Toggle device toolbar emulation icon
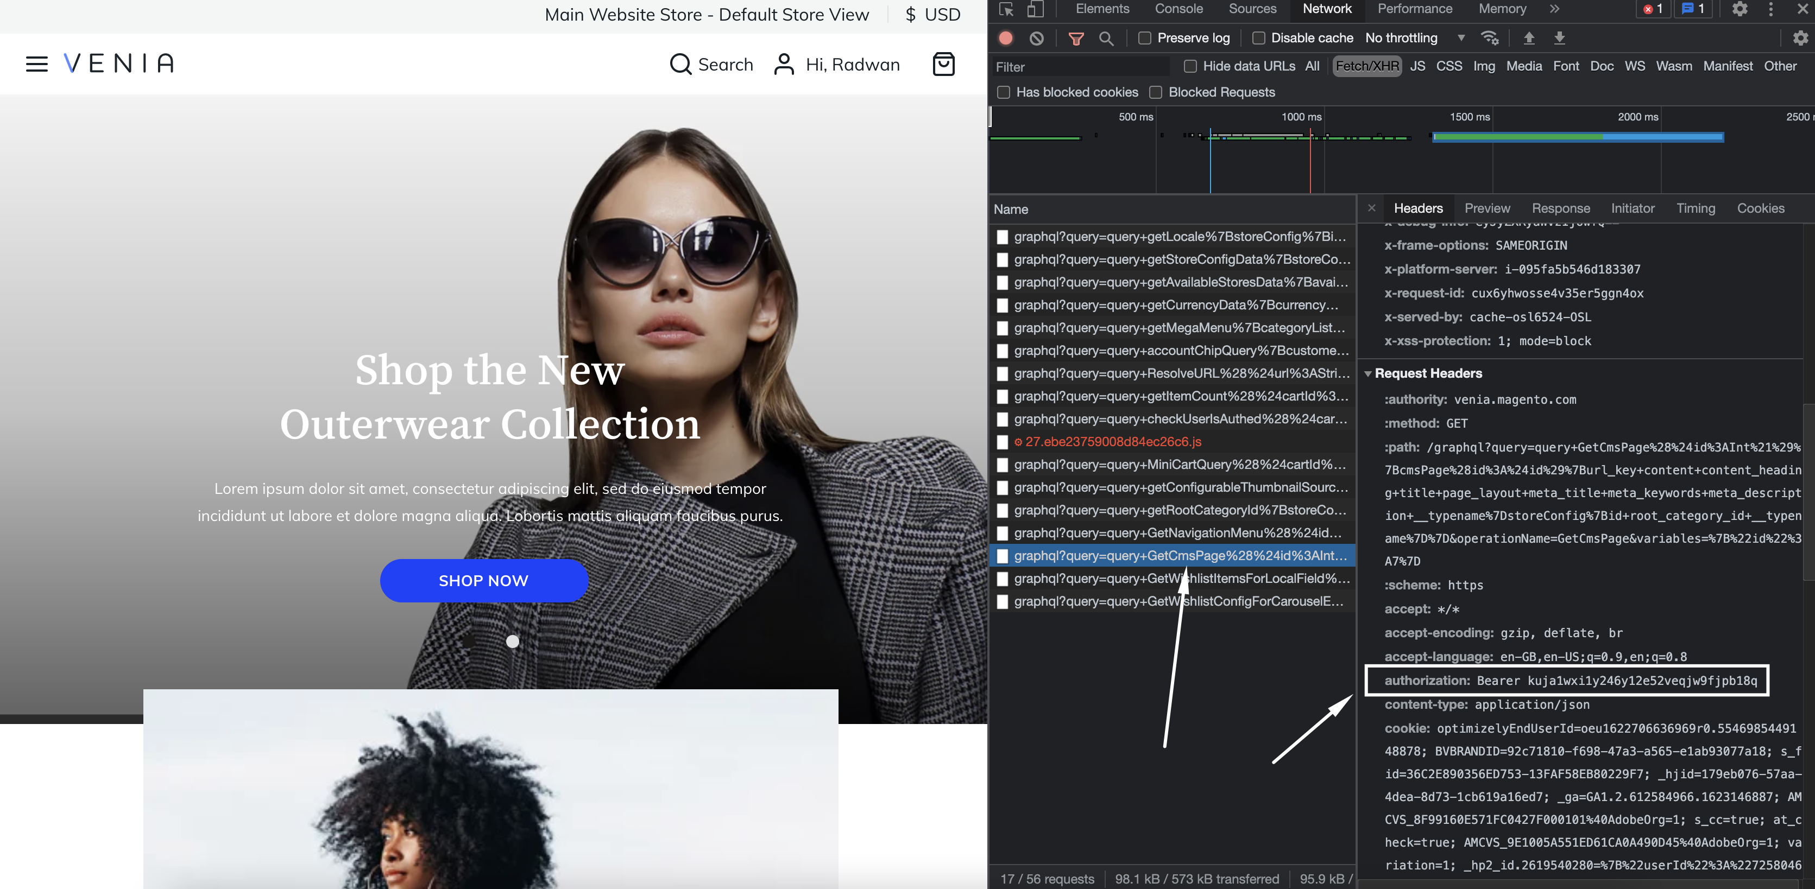 [1035, 9]
